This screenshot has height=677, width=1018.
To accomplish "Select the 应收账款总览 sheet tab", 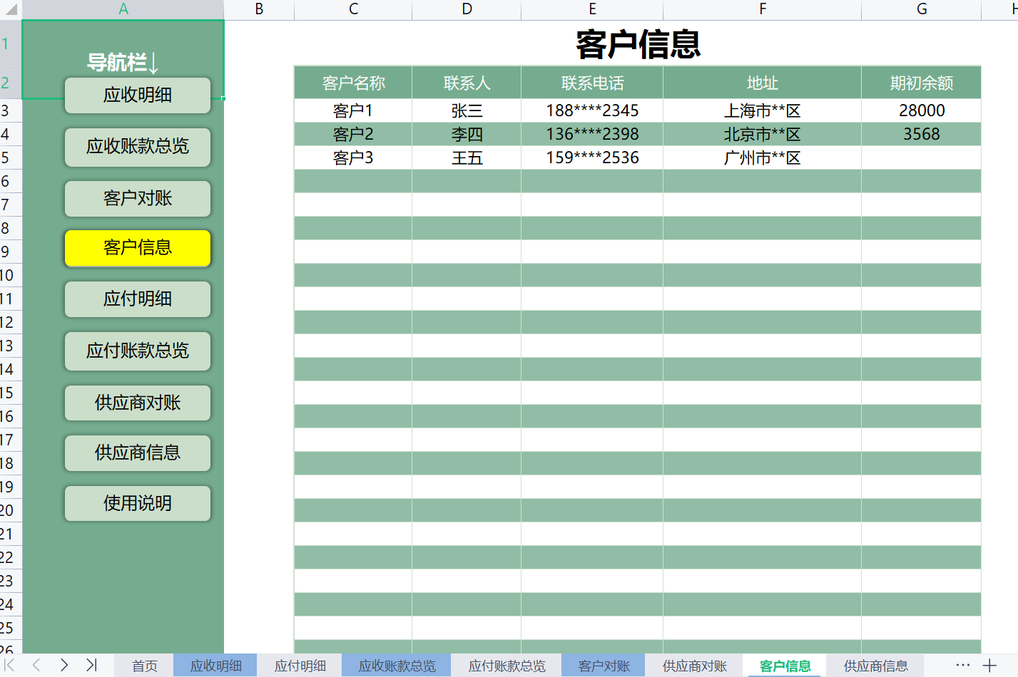I will point(397,666).
